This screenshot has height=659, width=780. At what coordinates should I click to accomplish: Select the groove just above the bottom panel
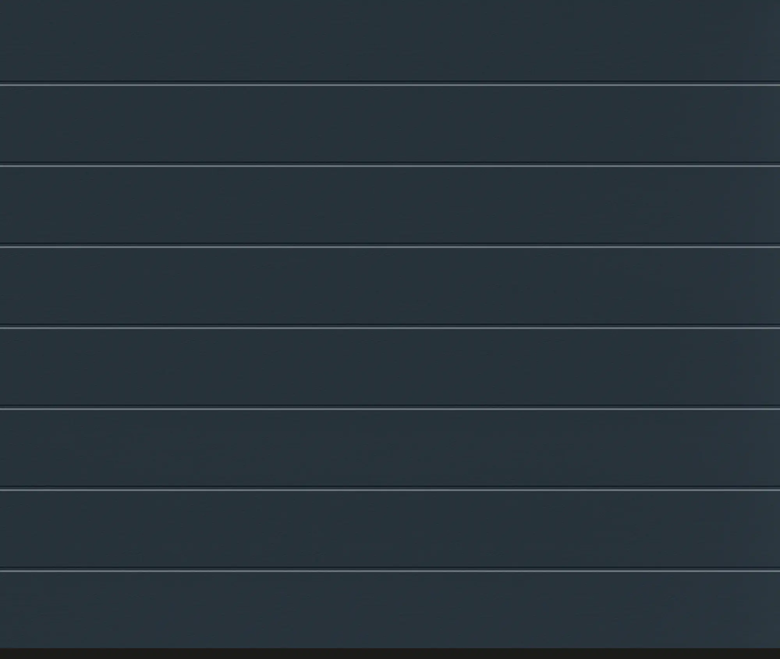(390, 570)
